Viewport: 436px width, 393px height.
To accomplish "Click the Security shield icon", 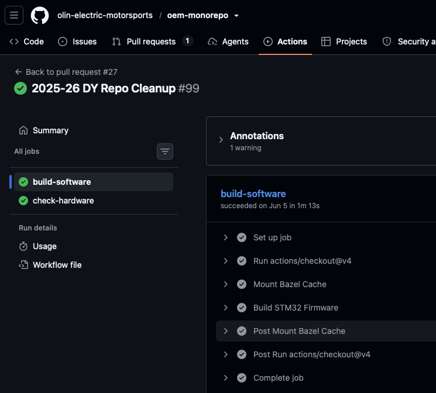I will 387,42.
